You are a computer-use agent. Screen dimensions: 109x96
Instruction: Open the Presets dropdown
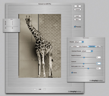pyautogui.click(x=79, y=42)
